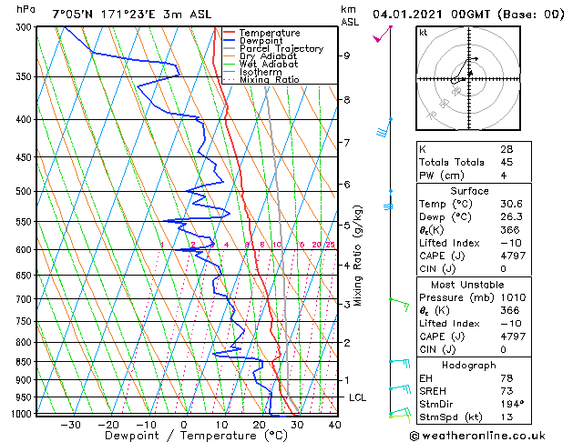
Task: Click the 'StmSpd (kt)' label
Action: [x=451, y=417]
